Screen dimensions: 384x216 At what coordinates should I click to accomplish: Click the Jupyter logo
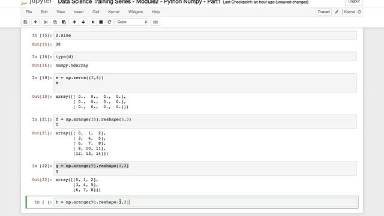[x=37, y=2]
